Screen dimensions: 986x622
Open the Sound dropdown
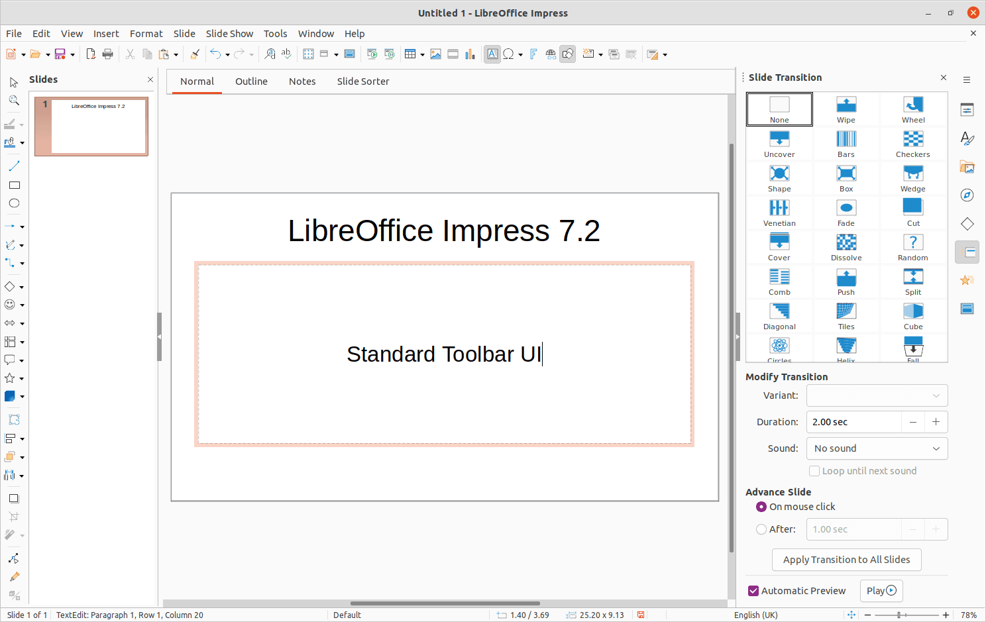coord(877,448)
